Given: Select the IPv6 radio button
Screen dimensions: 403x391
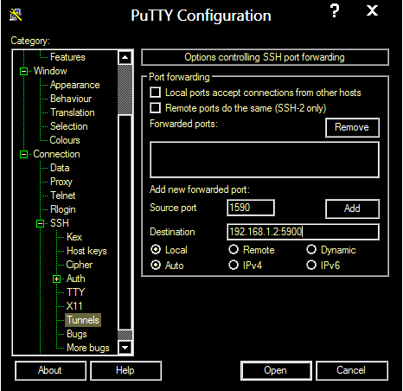Looking at the screenshot, I should tap(311, 265).
